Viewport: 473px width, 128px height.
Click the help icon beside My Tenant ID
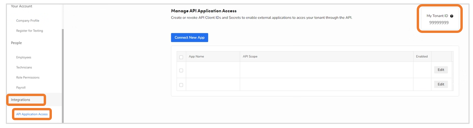(451, 16)
